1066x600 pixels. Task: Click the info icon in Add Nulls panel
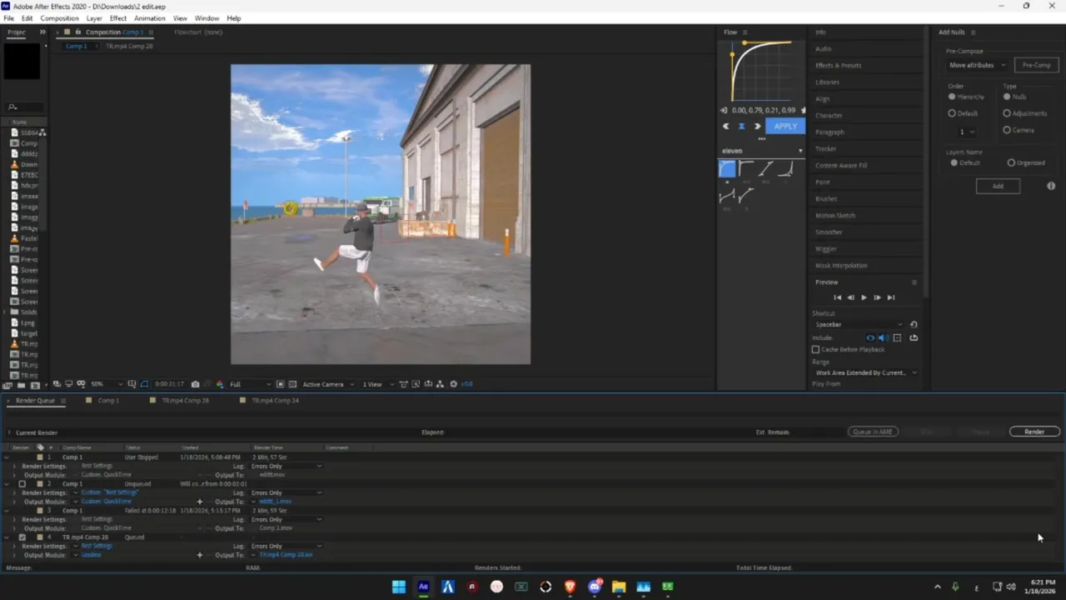point(1051,186)
